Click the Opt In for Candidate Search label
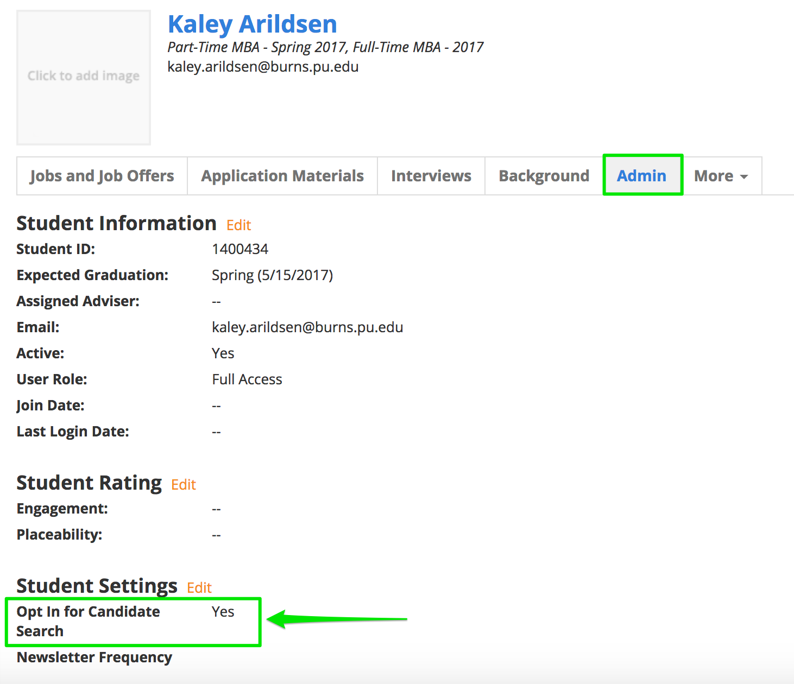This screenshot has width=794, height=684. coord(88,621)
